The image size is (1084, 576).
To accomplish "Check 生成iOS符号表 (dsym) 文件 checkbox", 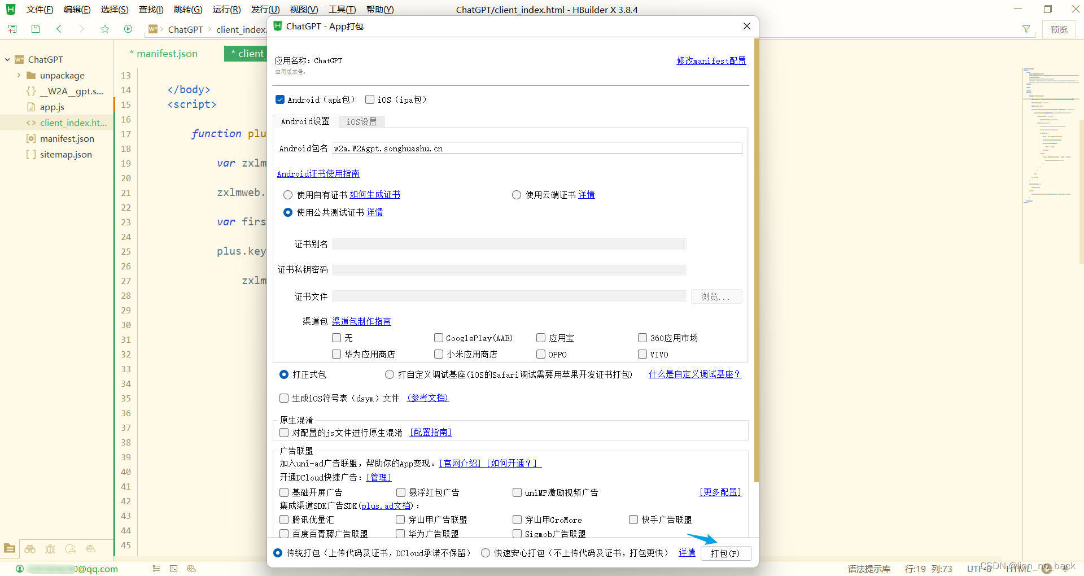I will pos(284,398).
